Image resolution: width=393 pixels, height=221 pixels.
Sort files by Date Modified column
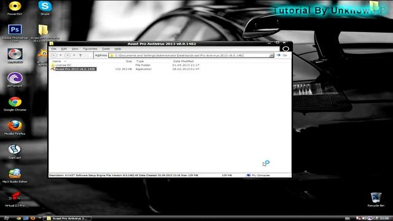pyautogui.click(x=183, y=61)
